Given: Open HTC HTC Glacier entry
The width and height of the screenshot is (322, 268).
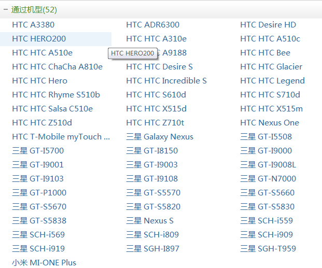Looking at the screenshot, I should pyautogui.click(x=271, y=67).
